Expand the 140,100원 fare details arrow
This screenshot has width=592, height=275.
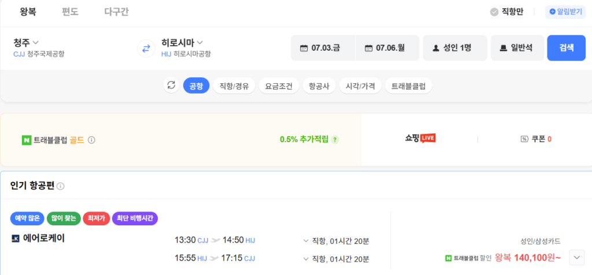[576, 257]
